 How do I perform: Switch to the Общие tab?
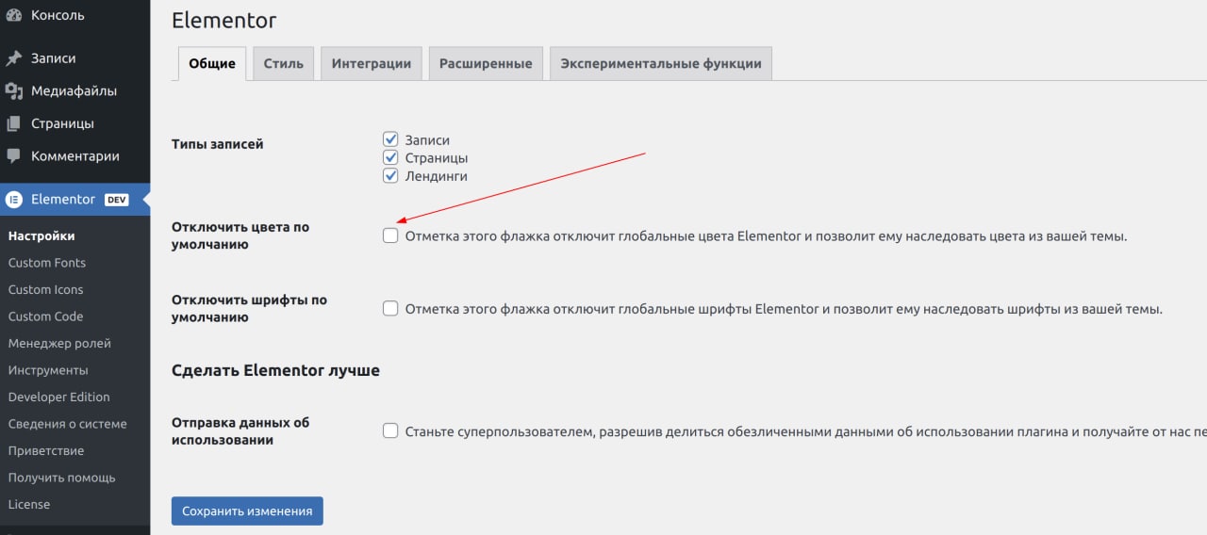point(212,64)
